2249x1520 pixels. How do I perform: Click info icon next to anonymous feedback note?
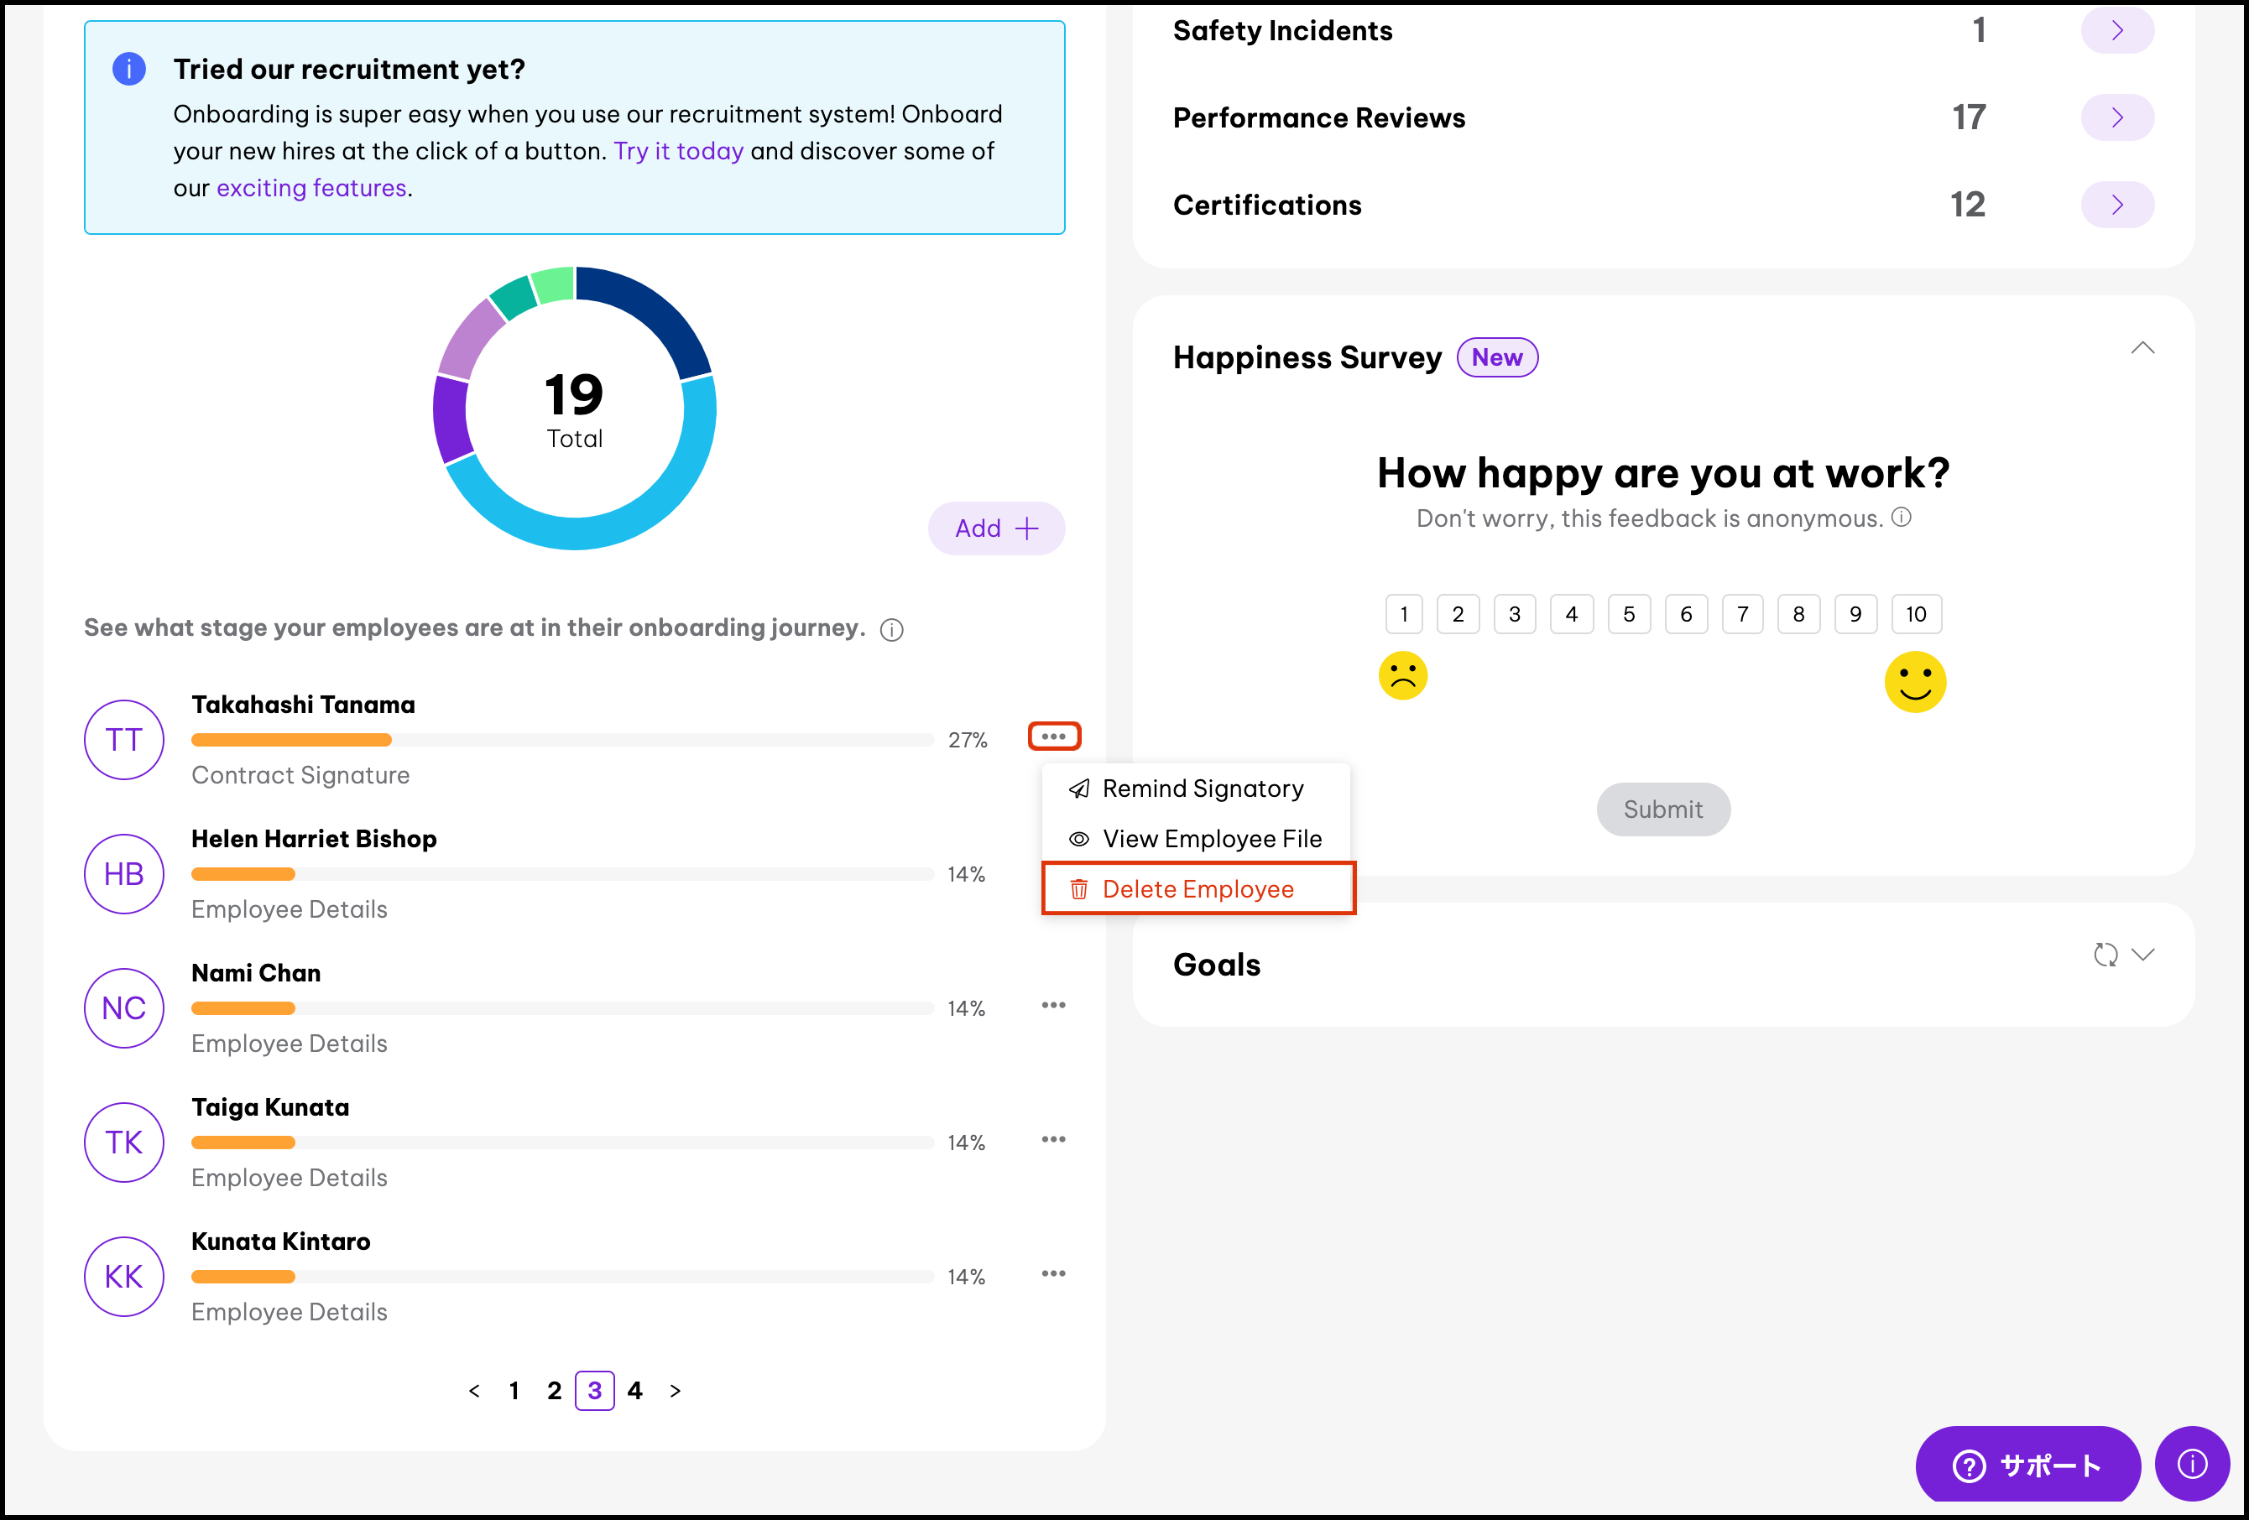(1901, 517)
